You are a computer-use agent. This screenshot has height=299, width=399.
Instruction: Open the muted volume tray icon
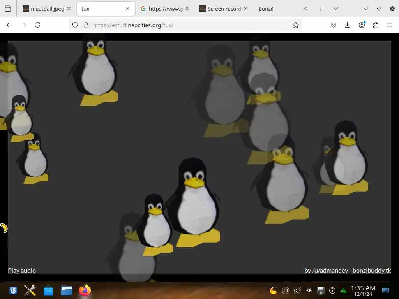[x=297, y=290]
